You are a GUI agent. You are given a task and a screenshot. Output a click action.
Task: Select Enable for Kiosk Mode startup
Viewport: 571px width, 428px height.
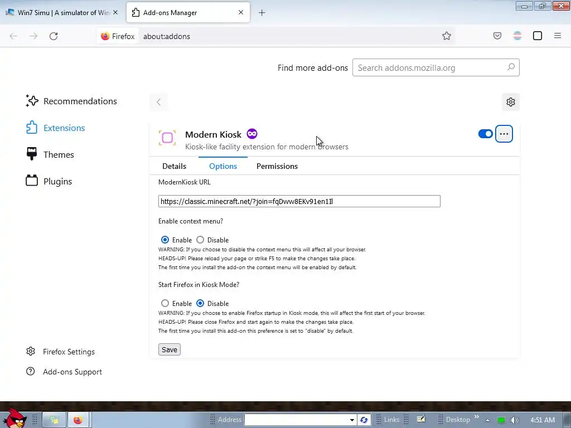click(165, 304)
